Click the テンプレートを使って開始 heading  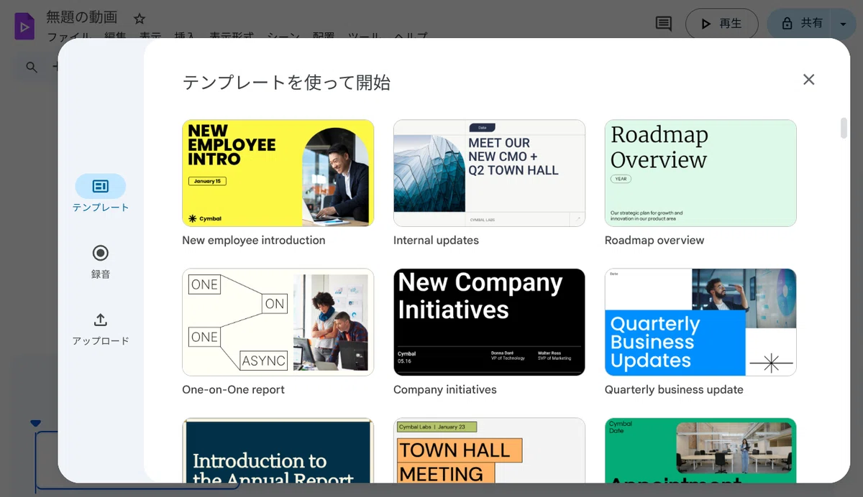tap(286, 83)
